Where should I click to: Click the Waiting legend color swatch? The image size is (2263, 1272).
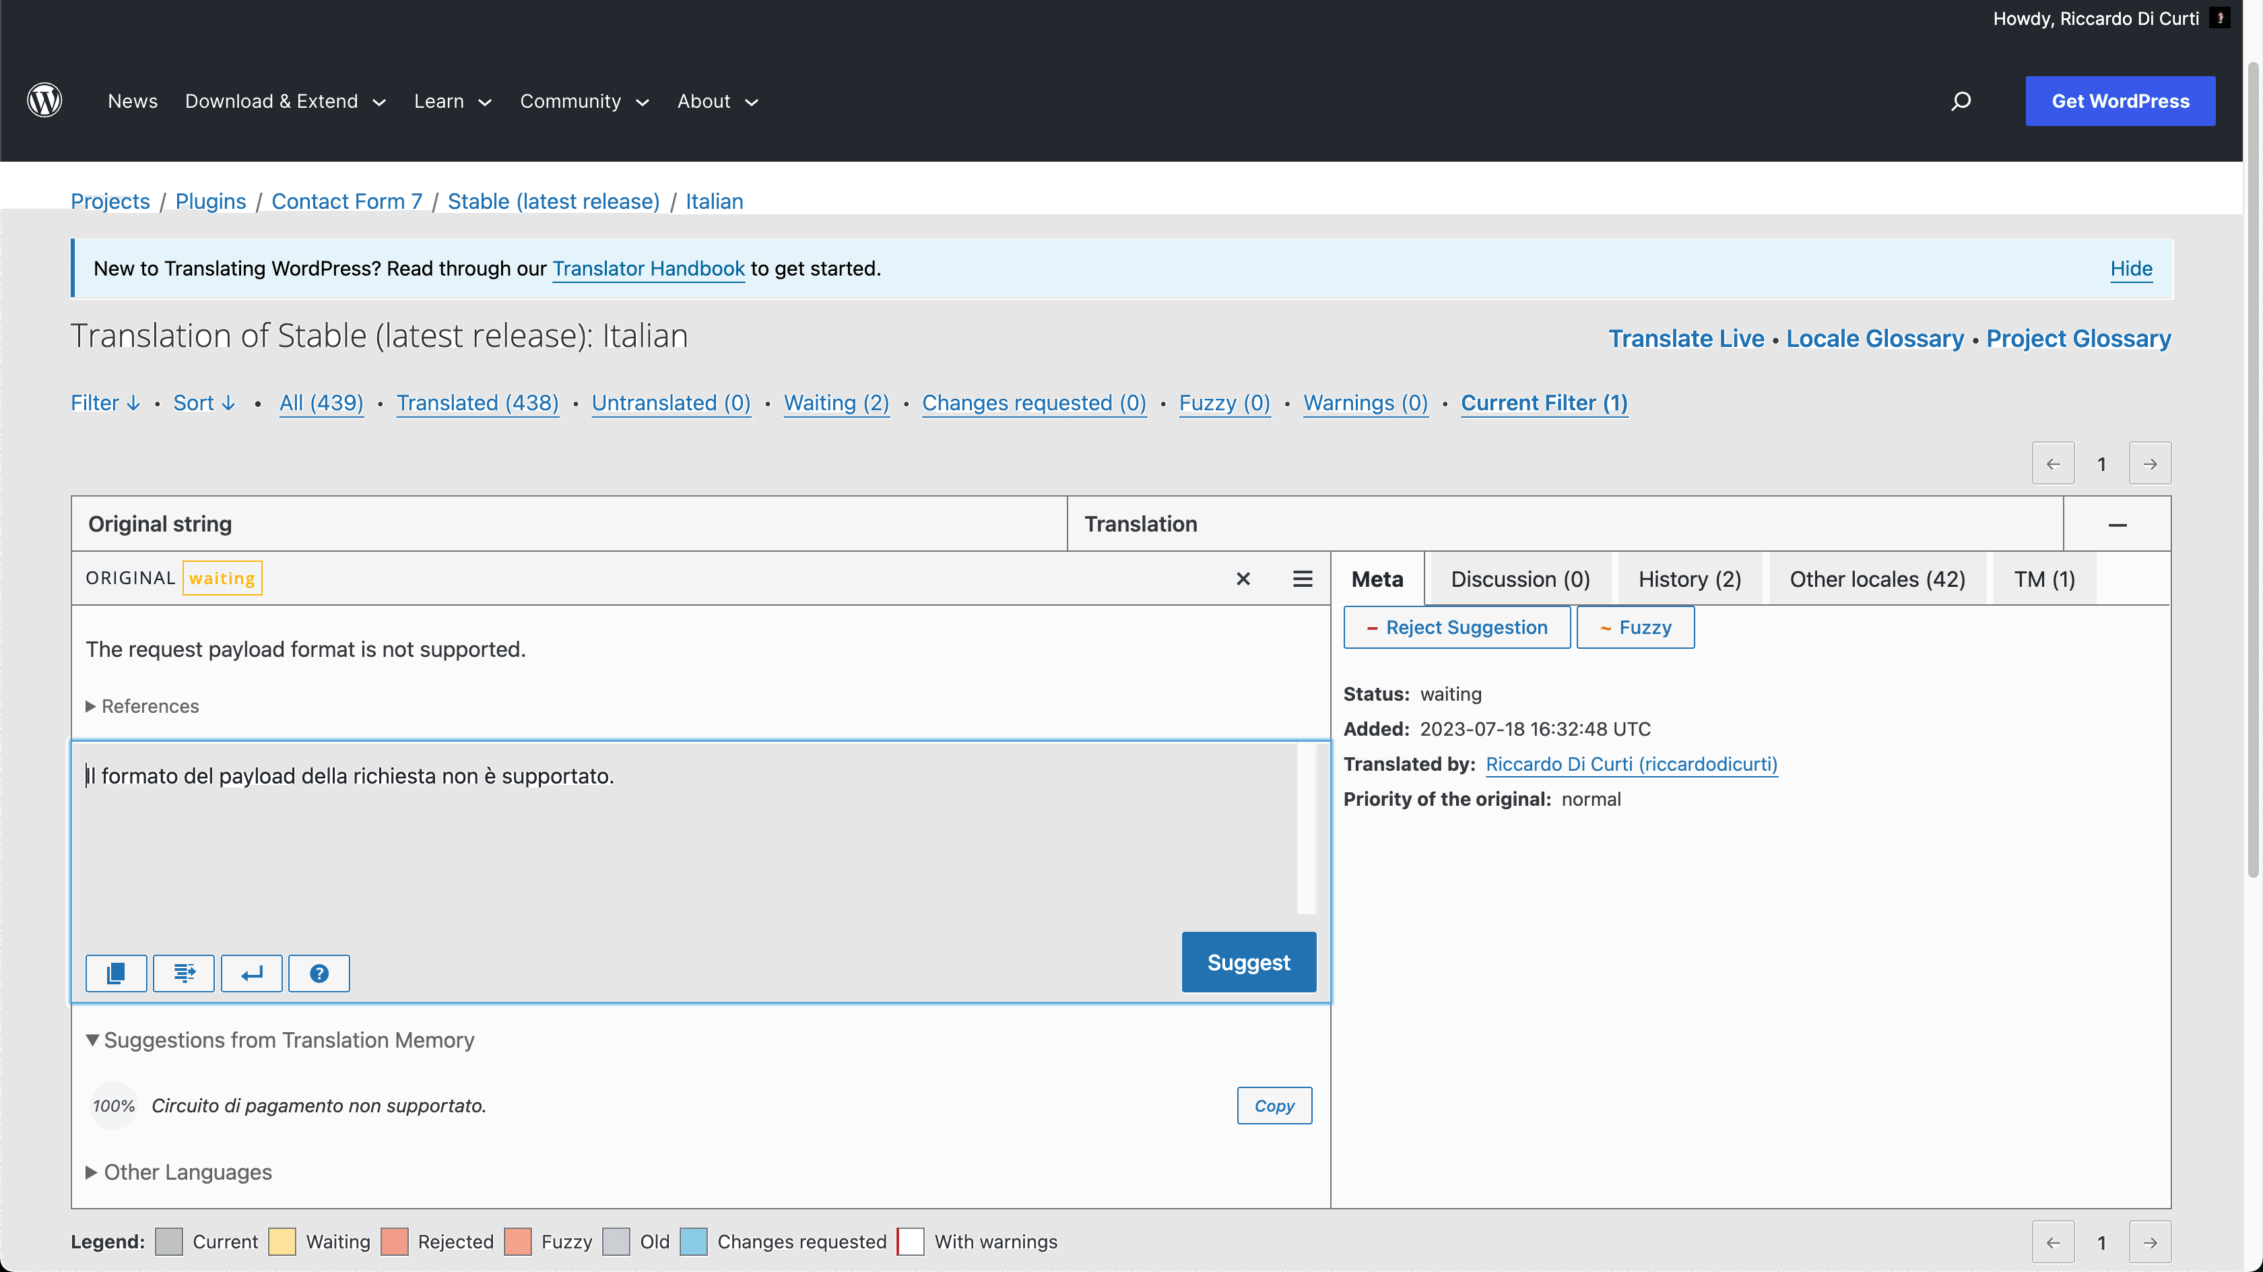(x=282, y=1242)
